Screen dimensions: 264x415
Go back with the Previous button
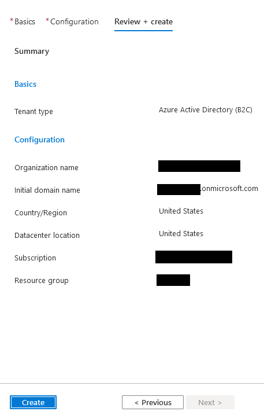(x=153, y=402)
